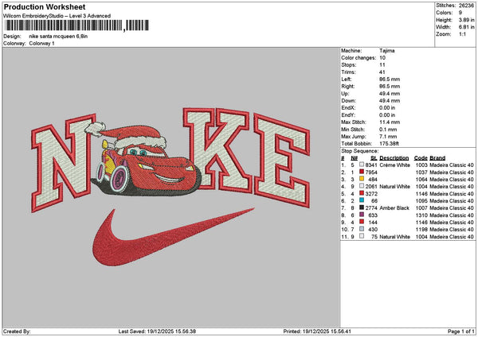478x337 pixels.
Task: Select the purple swatch beside code 1310
Action: click(362, 215)
